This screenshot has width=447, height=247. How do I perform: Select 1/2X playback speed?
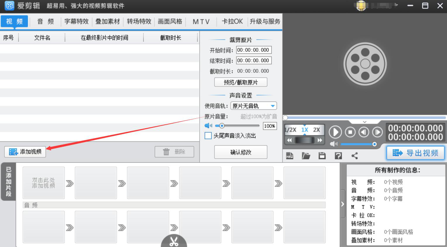click(291, 130)
